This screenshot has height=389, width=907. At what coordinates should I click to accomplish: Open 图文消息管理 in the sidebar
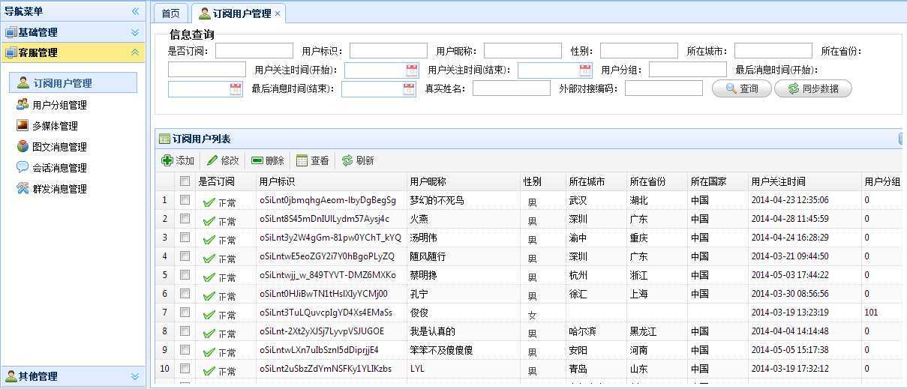(59, 147)
